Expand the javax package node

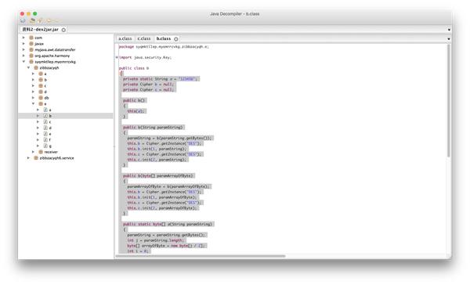23,44
